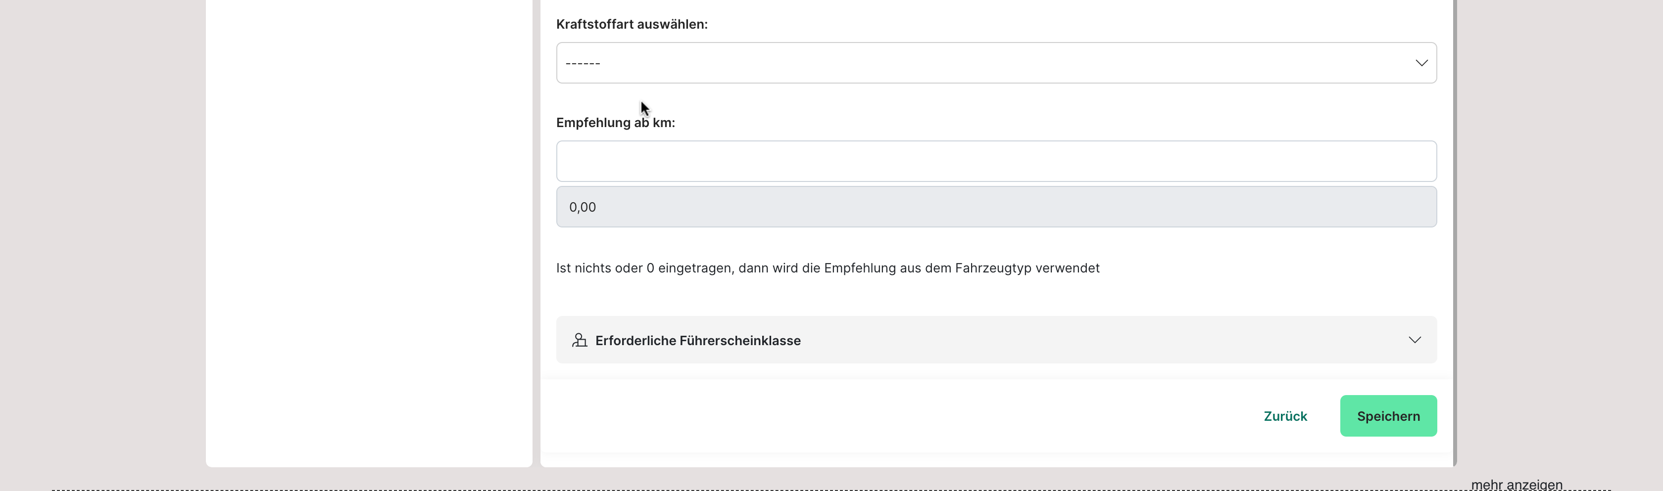
Task: Click the hint text about Fahrzeugtyp recommendation
Action: (x=827, y=268)
